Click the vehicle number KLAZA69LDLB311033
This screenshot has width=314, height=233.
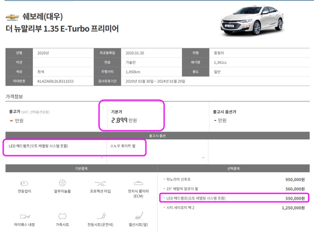point(56,81)
